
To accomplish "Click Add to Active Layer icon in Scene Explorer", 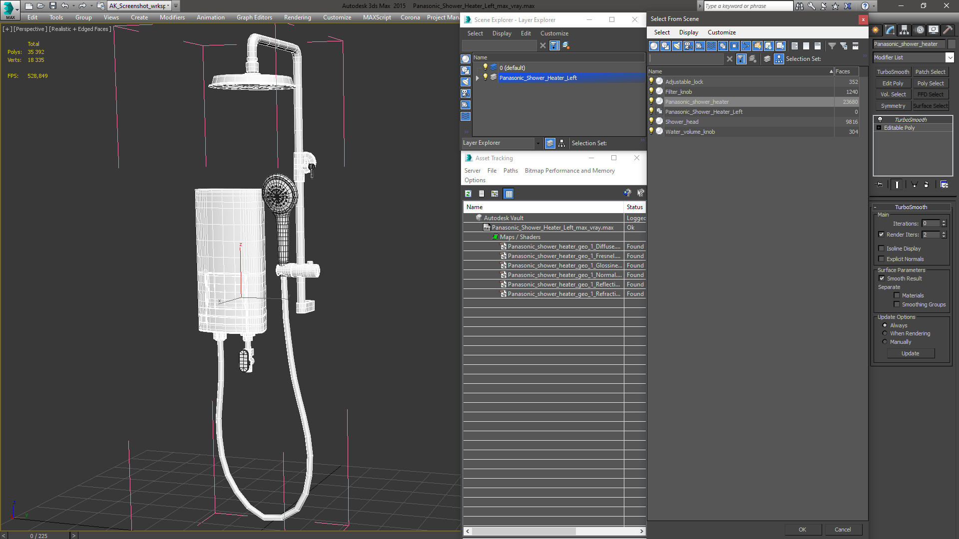I will pyautogui.click(x=566, y=45).
